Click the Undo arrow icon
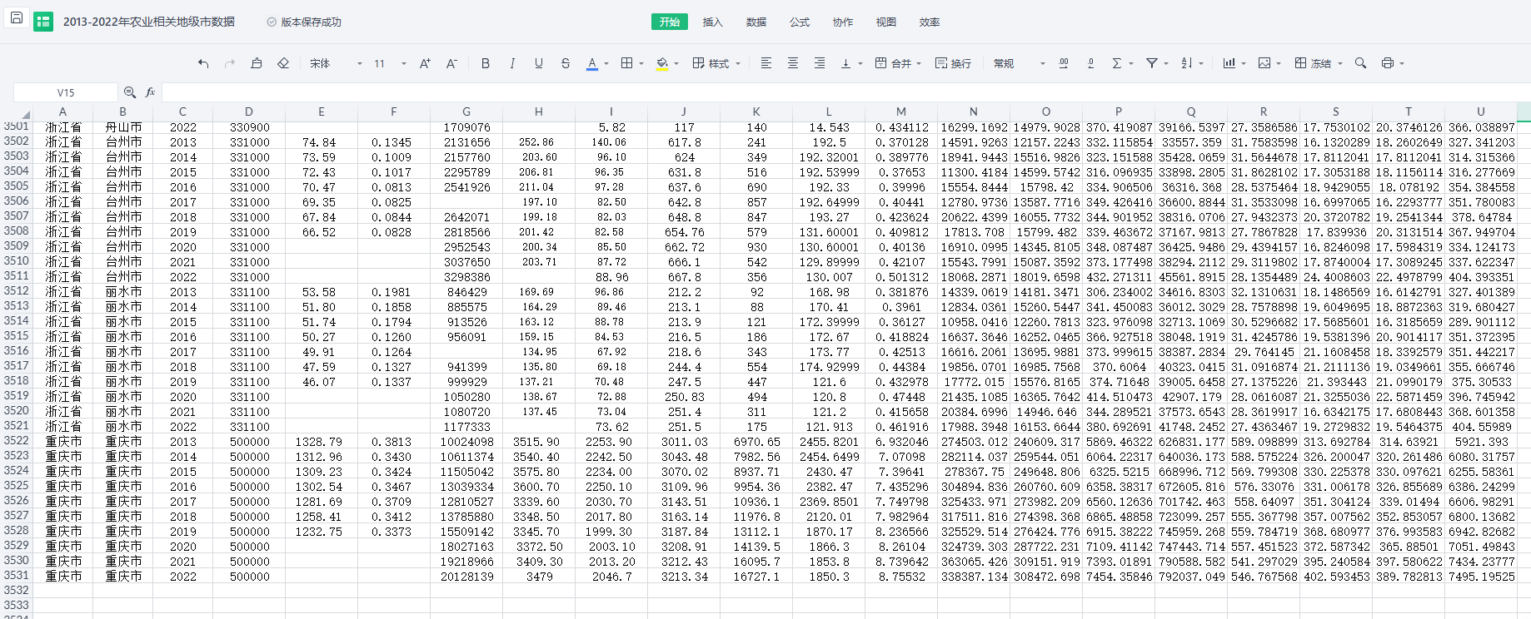The height and width of the screenshot is (619, 1531). (x=203, y=63)
